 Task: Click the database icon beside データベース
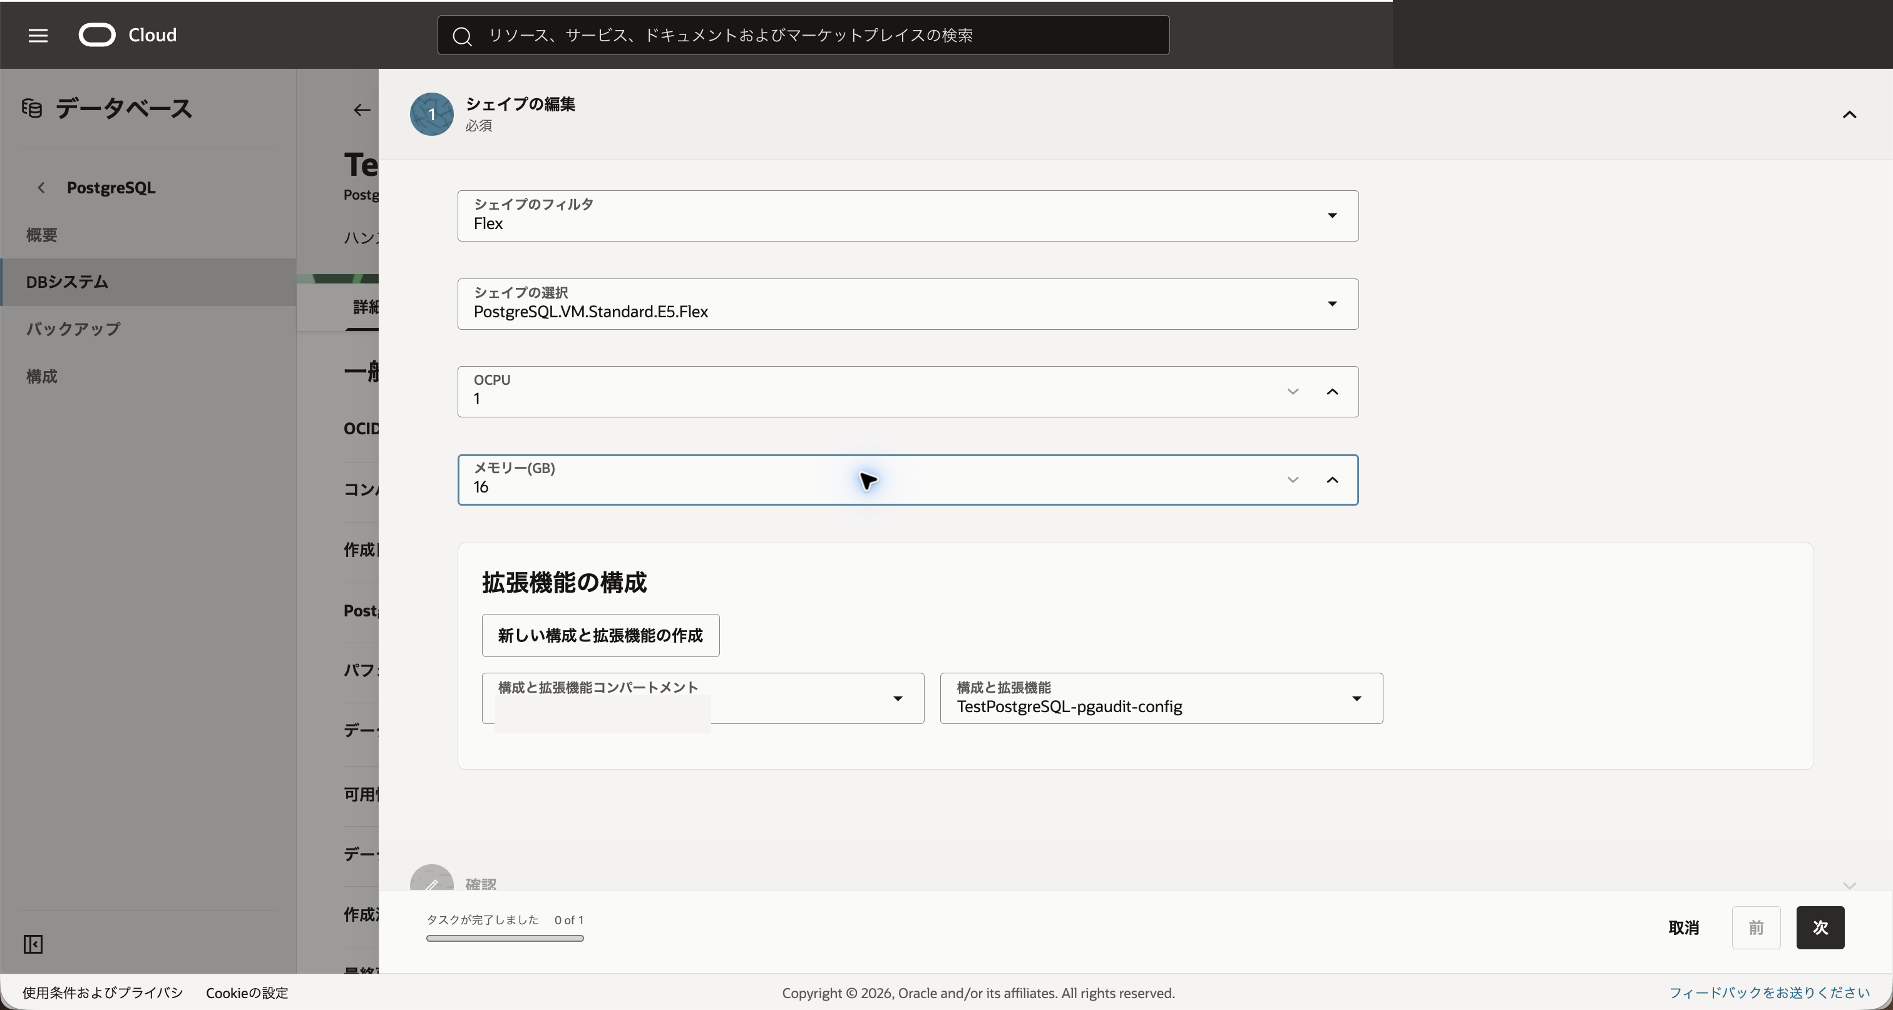click(x=31, y=109)
